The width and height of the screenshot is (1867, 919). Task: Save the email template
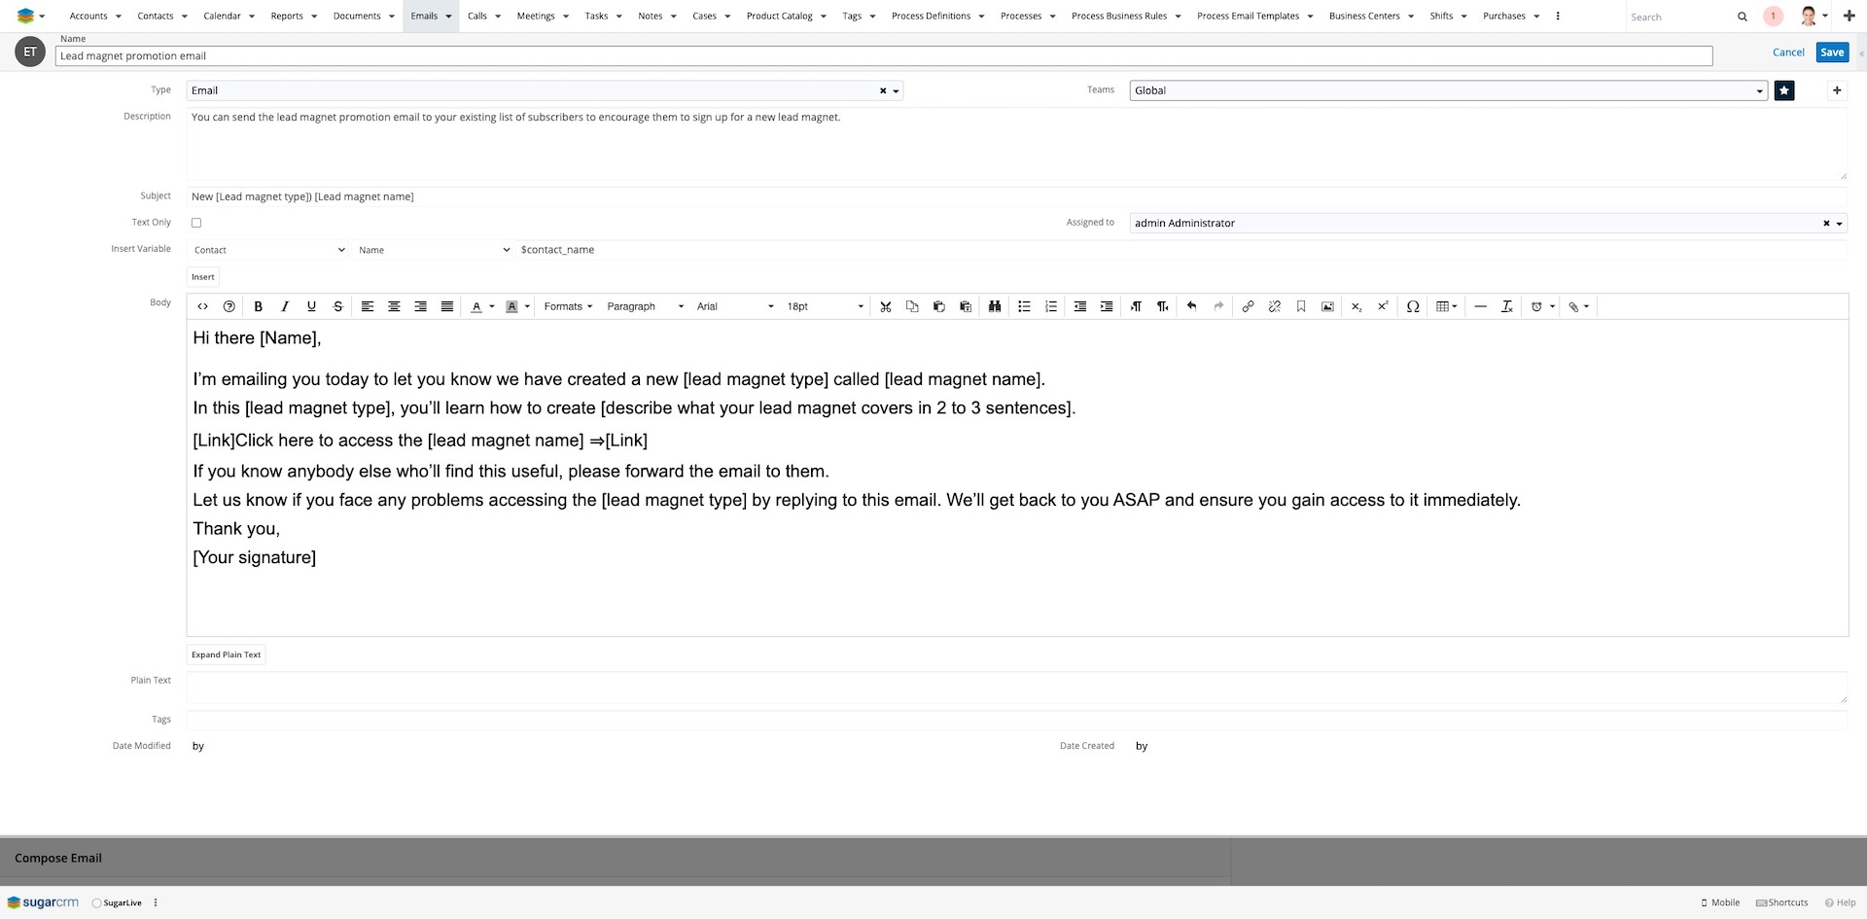point(1832,53)
